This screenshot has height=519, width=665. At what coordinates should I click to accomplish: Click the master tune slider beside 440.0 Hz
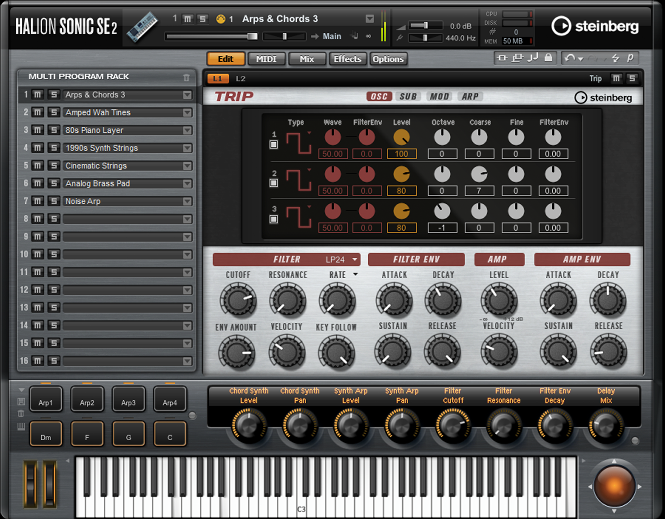pyautogui.click(x=425, y=38)
